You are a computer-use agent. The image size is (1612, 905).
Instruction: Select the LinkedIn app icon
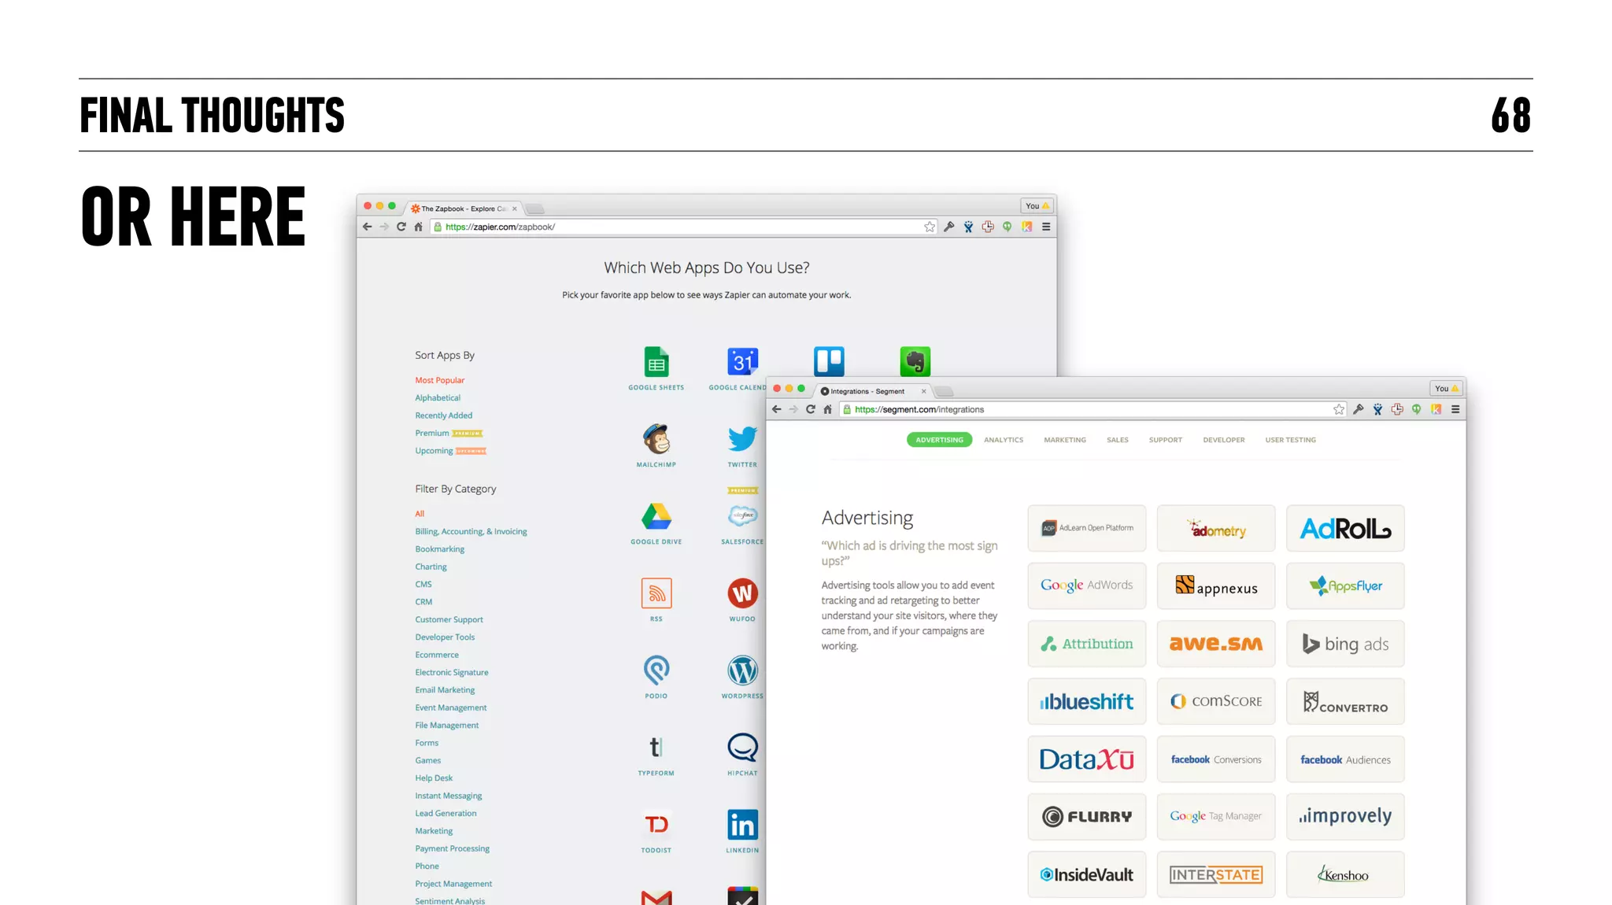pyautogui.click(x=742, y=825)
